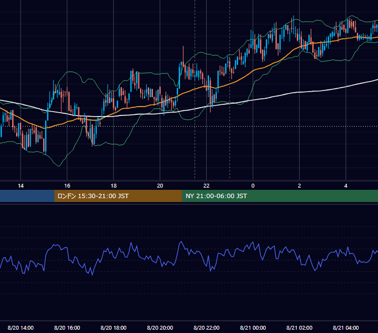378x333 pixels.
Task: Click the 8/20 20:00 date label
Action: (x=160, y=327)
